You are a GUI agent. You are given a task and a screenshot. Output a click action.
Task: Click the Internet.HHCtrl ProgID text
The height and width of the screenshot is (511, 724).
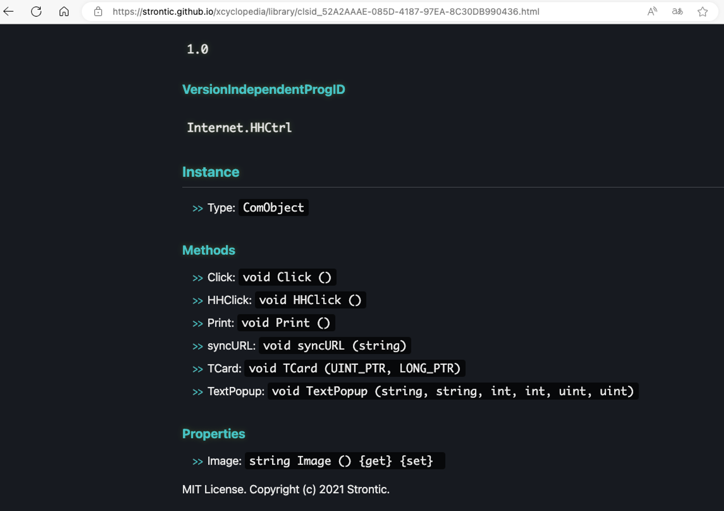(x=239, y=128)
